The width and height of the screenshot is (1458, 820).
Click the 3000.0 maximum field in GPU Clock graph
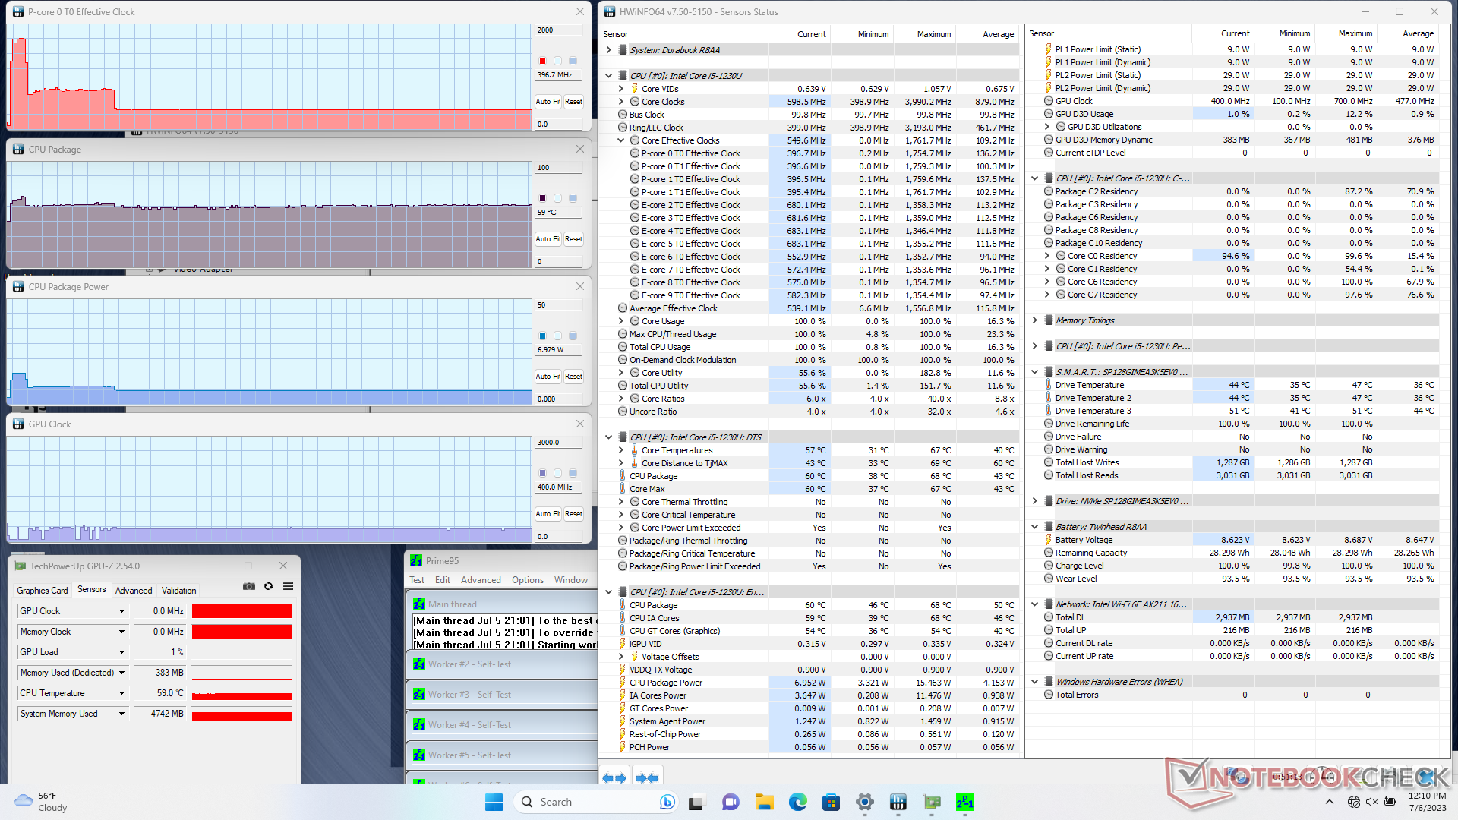tap(559, 443)
